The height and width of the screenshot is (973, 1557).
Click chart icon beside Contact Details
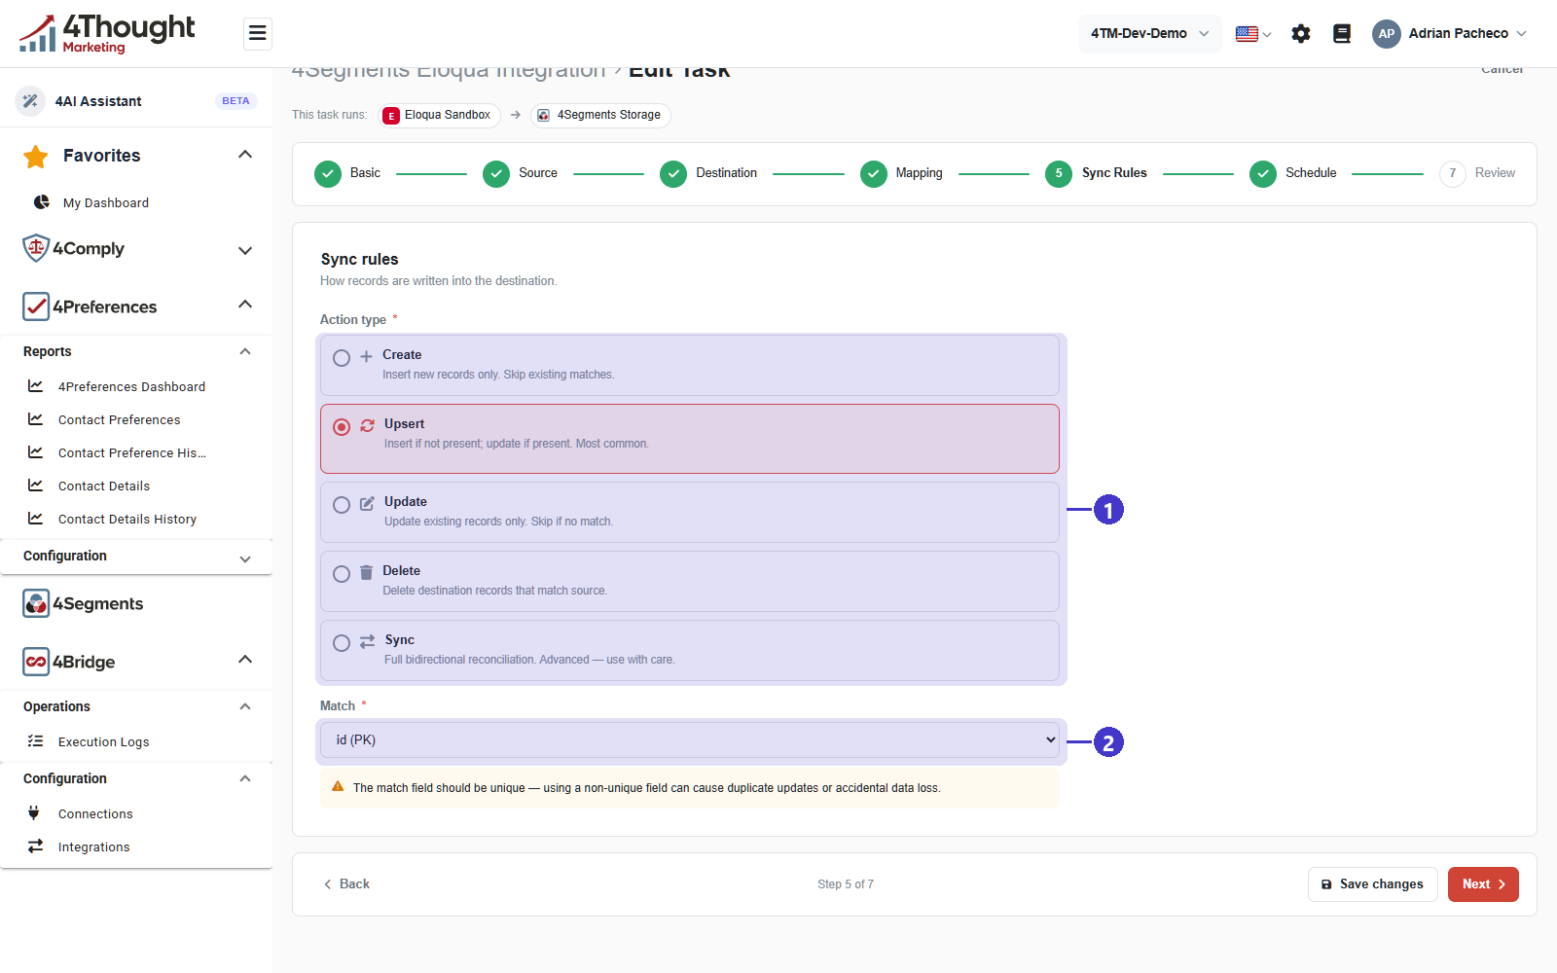point(36,485)
